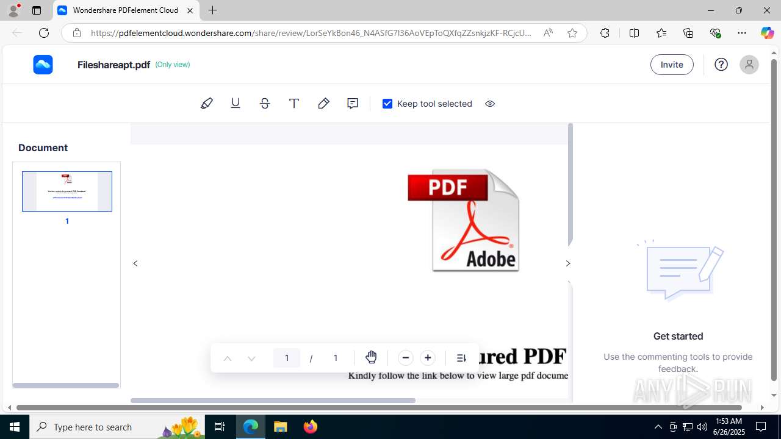
Task: Select the Underline tool
Action: coord(236,104)
